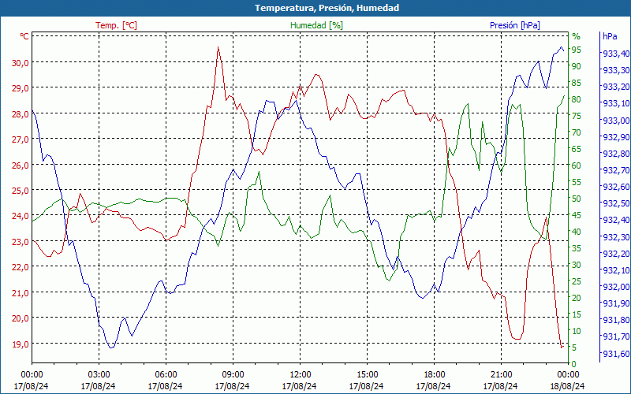Click the 06:00 time axis label
Screen dimensions: 631x394
click(x=166, y=375)
